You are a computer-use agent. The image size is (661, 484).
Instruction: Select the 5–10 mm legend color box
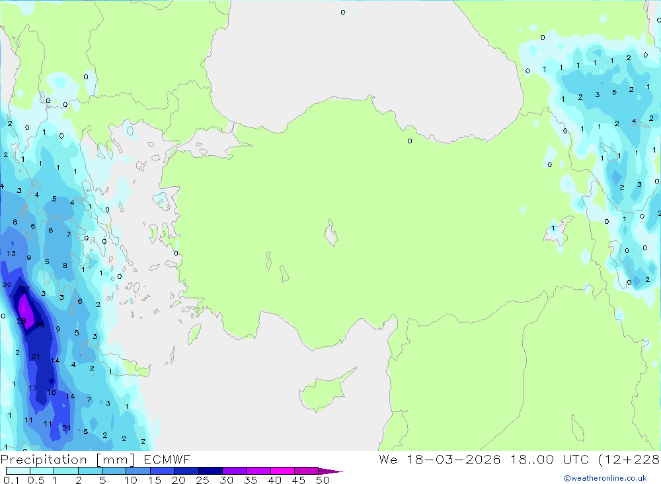pos(114,471)
